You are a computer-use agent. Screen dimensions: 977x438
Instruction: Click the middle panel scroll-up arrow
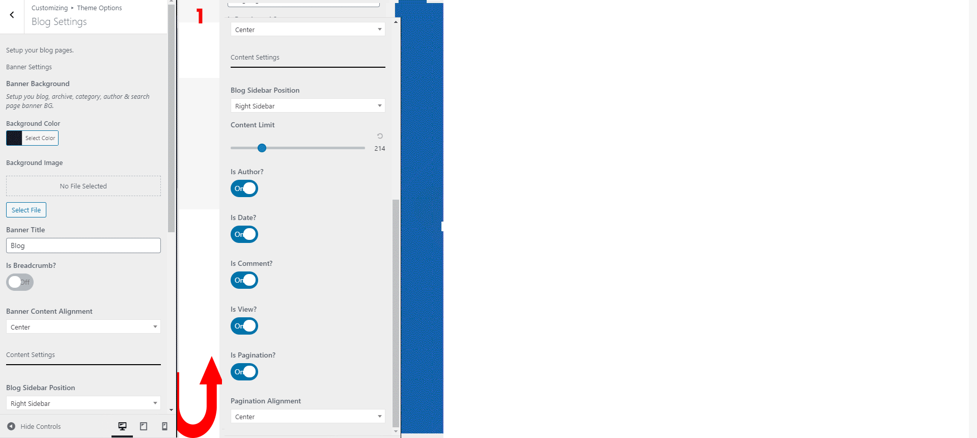[x=396, y=22]
